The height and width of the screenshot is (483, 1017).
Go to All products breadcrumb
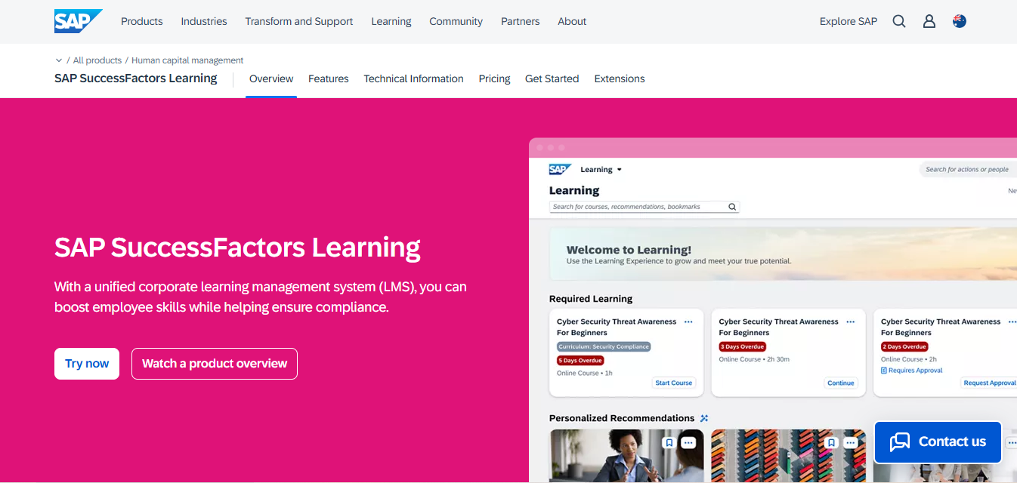[x=97, y=60]
